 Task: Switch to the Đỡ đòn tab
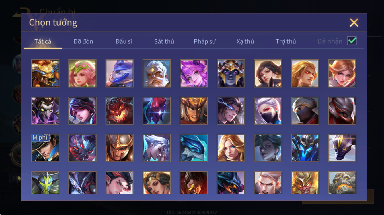click(x=83, y=41)
